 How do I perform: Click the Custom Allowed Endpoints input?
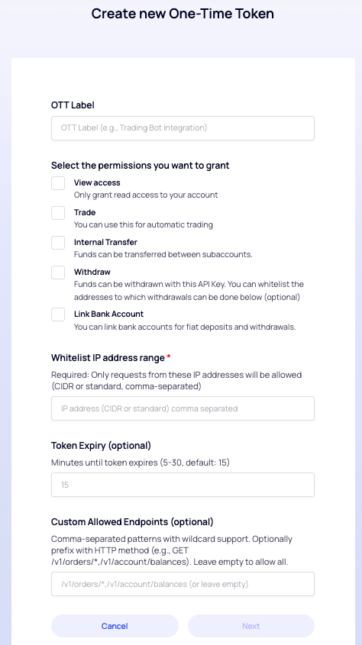click(183, 584)
